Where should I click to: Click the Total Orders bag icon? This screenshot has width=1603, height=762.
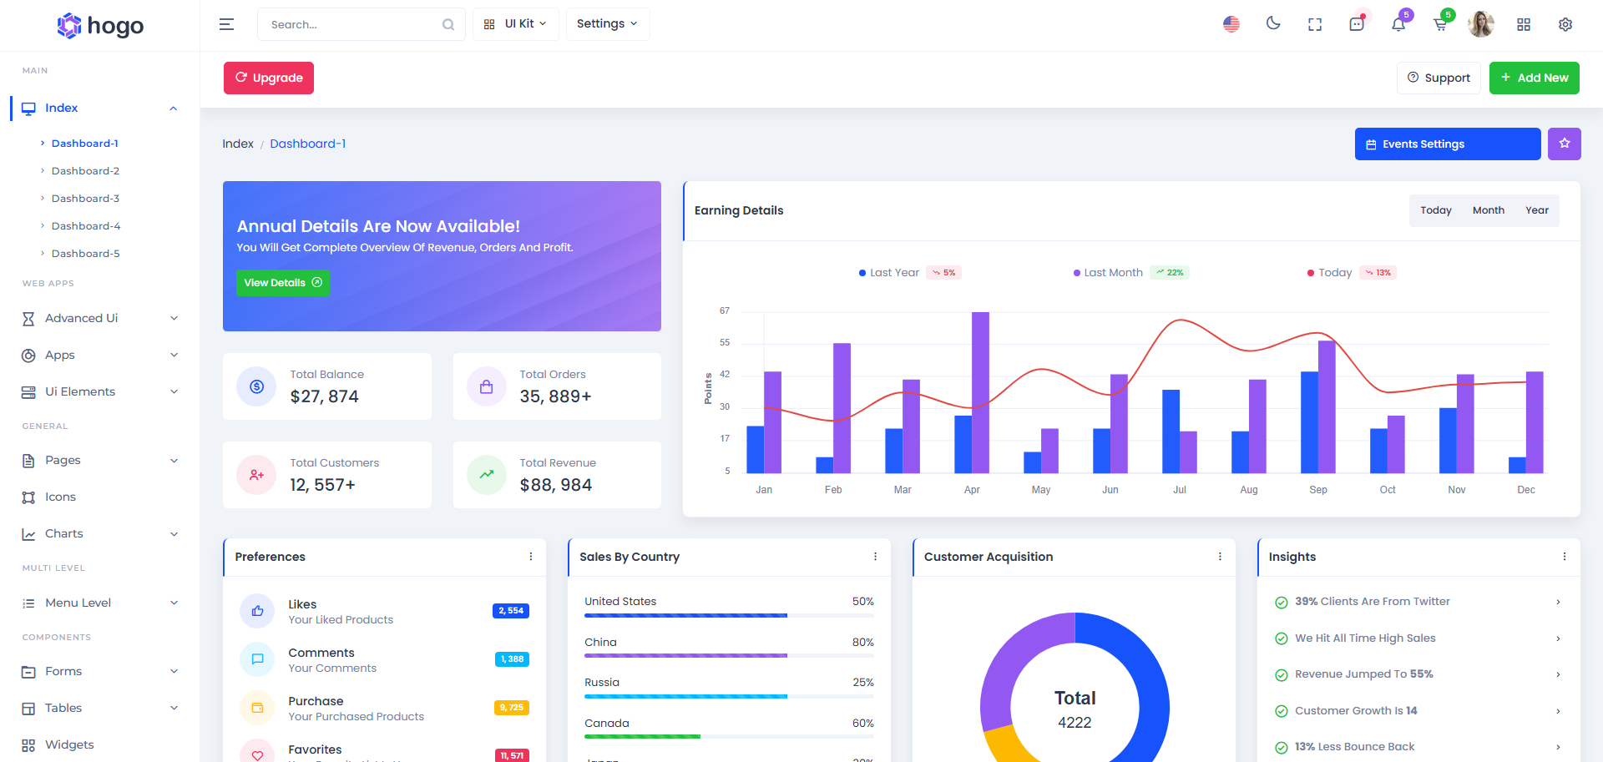tap(487, 386)
